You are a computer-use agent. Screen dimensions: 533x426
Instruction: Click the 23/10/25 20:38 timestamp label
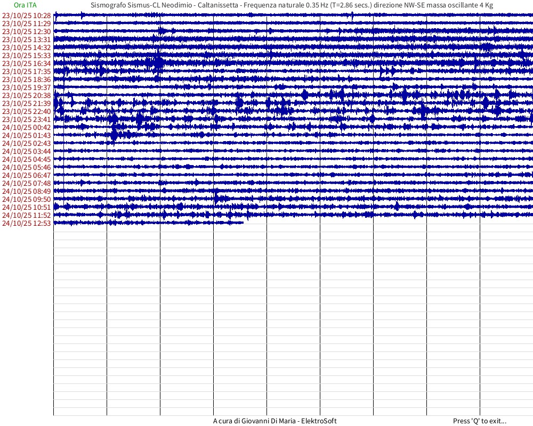coord(27,95)
